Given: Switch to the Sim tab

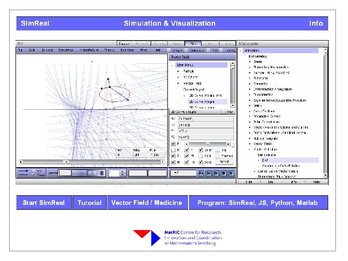Looking at the screenshot, I should tap(193, 43).
